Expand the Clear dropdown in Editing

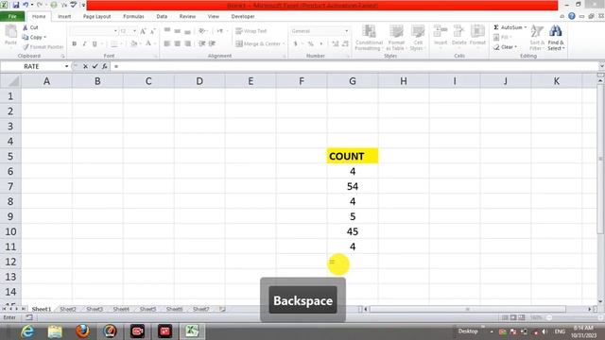coord(515,47)
